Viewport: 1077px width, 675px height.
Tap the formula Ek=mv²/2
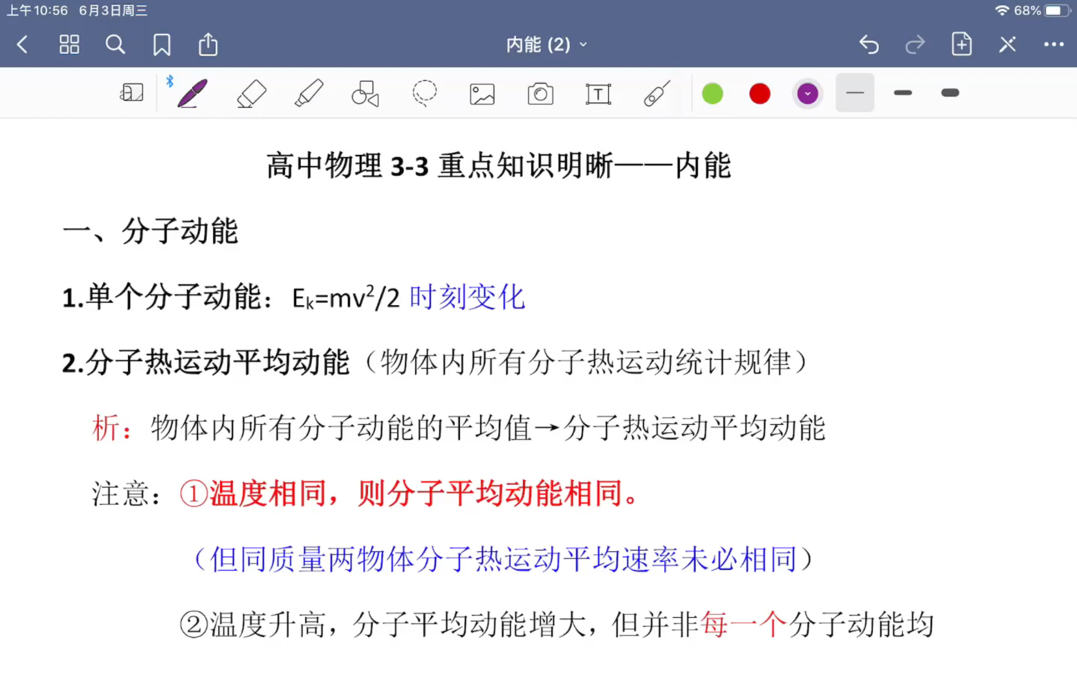(x=346, y=298)
